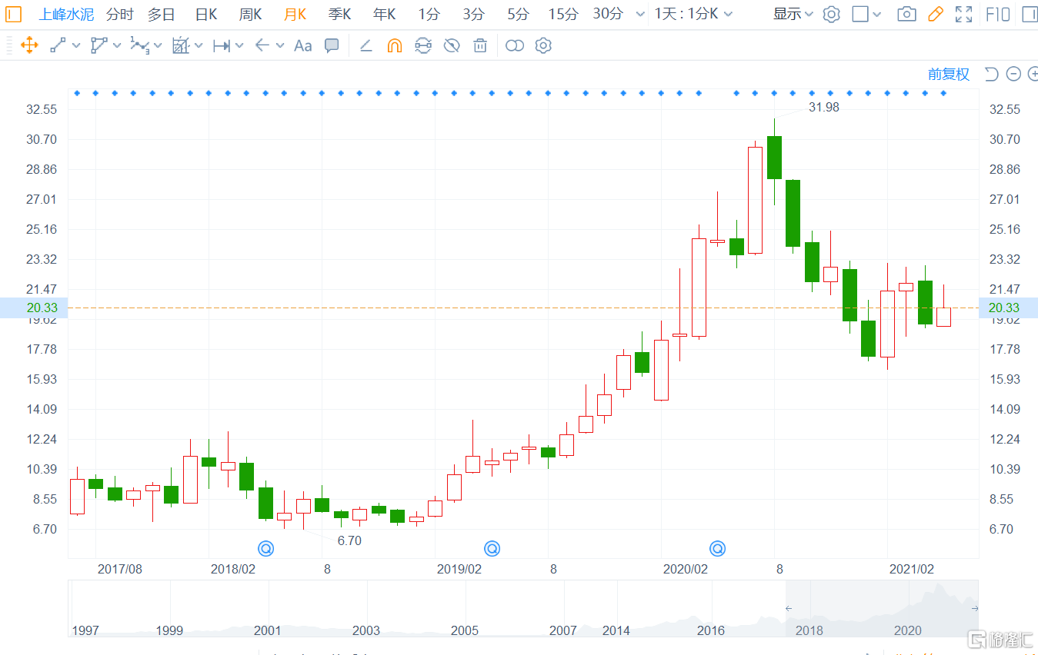Click the Q marker near 2018/02

265,548
